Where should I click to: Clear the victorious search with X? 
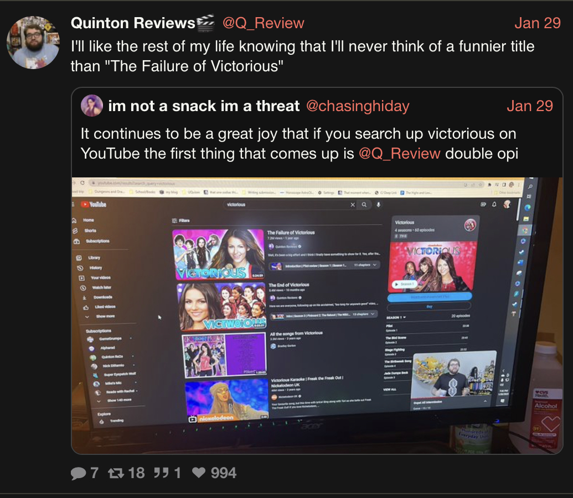353,205
